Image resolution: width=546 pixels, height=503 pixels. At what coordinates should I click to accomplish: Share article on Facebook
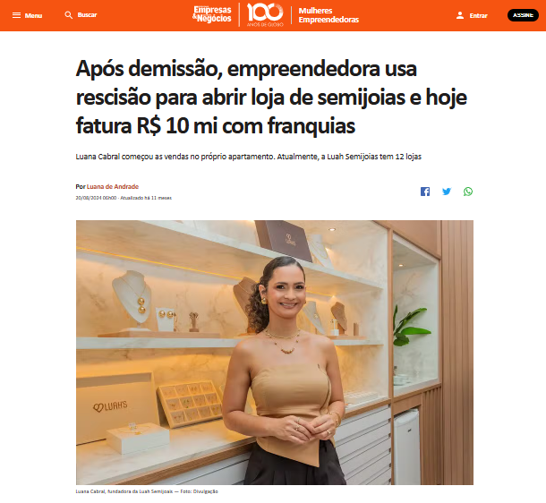pos(425,192)
